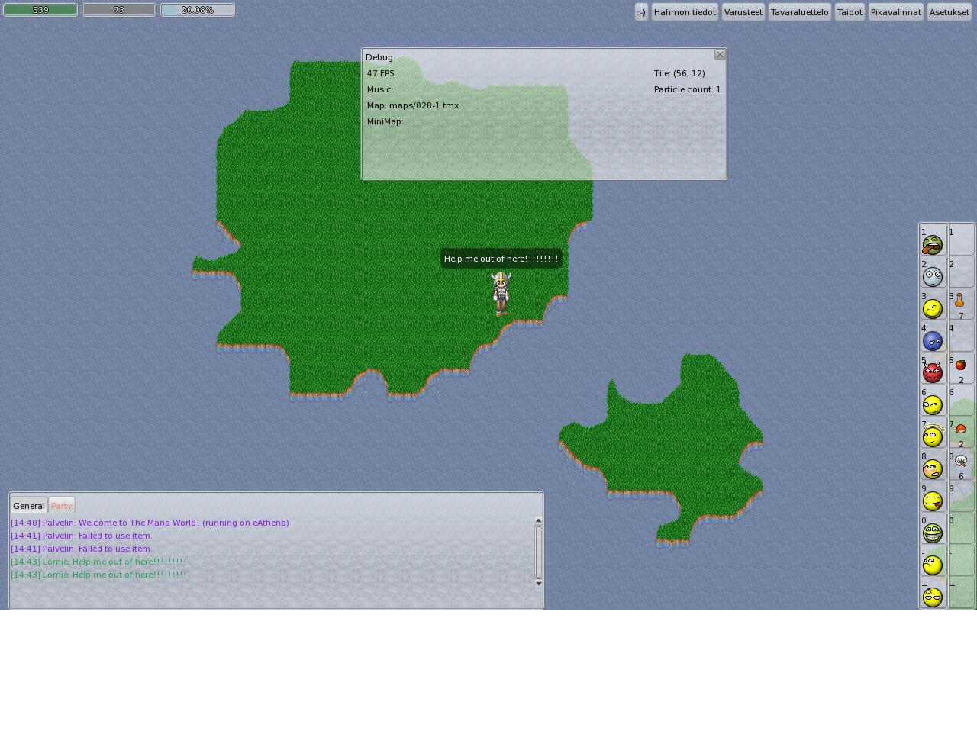Switch to the Party chat tab
Screen dimensions: 977x747
pyautogui.click(x=62, y=506)
